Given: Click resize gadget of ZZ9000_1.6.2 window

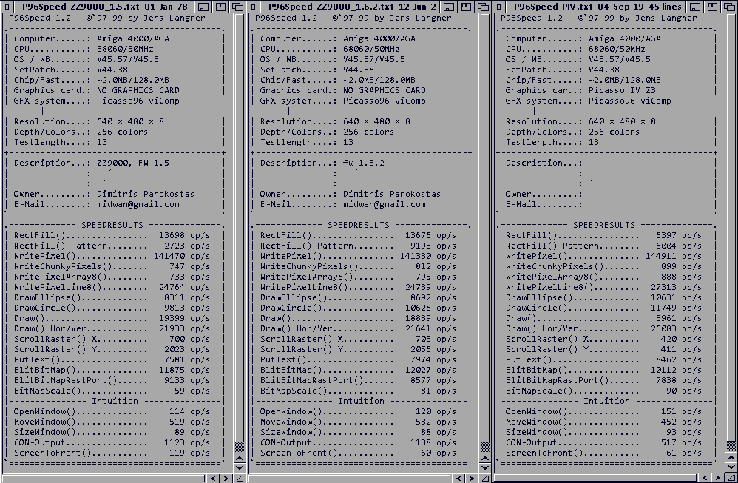Looking at the screenshot, I should (485, 478).
